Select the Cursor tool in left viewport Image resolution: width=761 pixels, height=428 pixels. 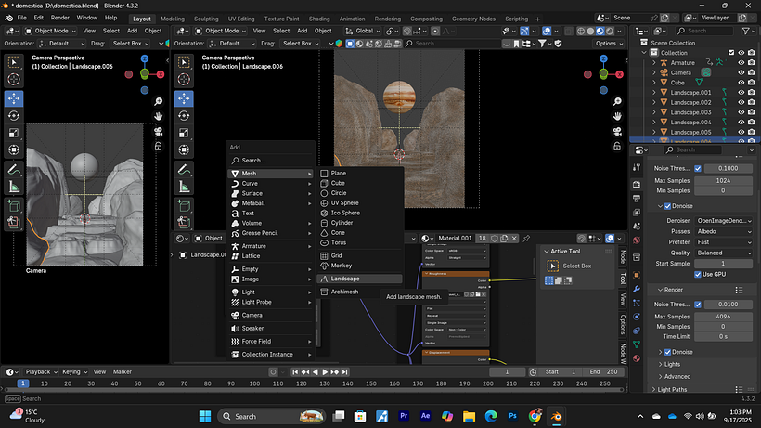(x=14, y=80)
